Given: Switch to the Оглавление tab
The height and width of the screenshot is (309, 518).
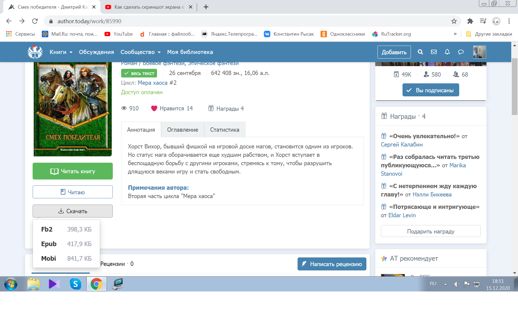Looking at the screenshot, I should tap(182, 130).
